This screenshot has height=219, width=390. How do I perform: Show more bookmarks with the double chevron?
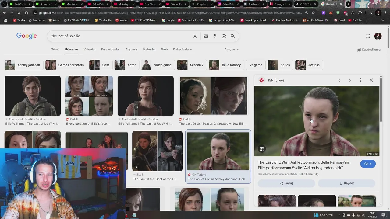click(x=383, y=20)
